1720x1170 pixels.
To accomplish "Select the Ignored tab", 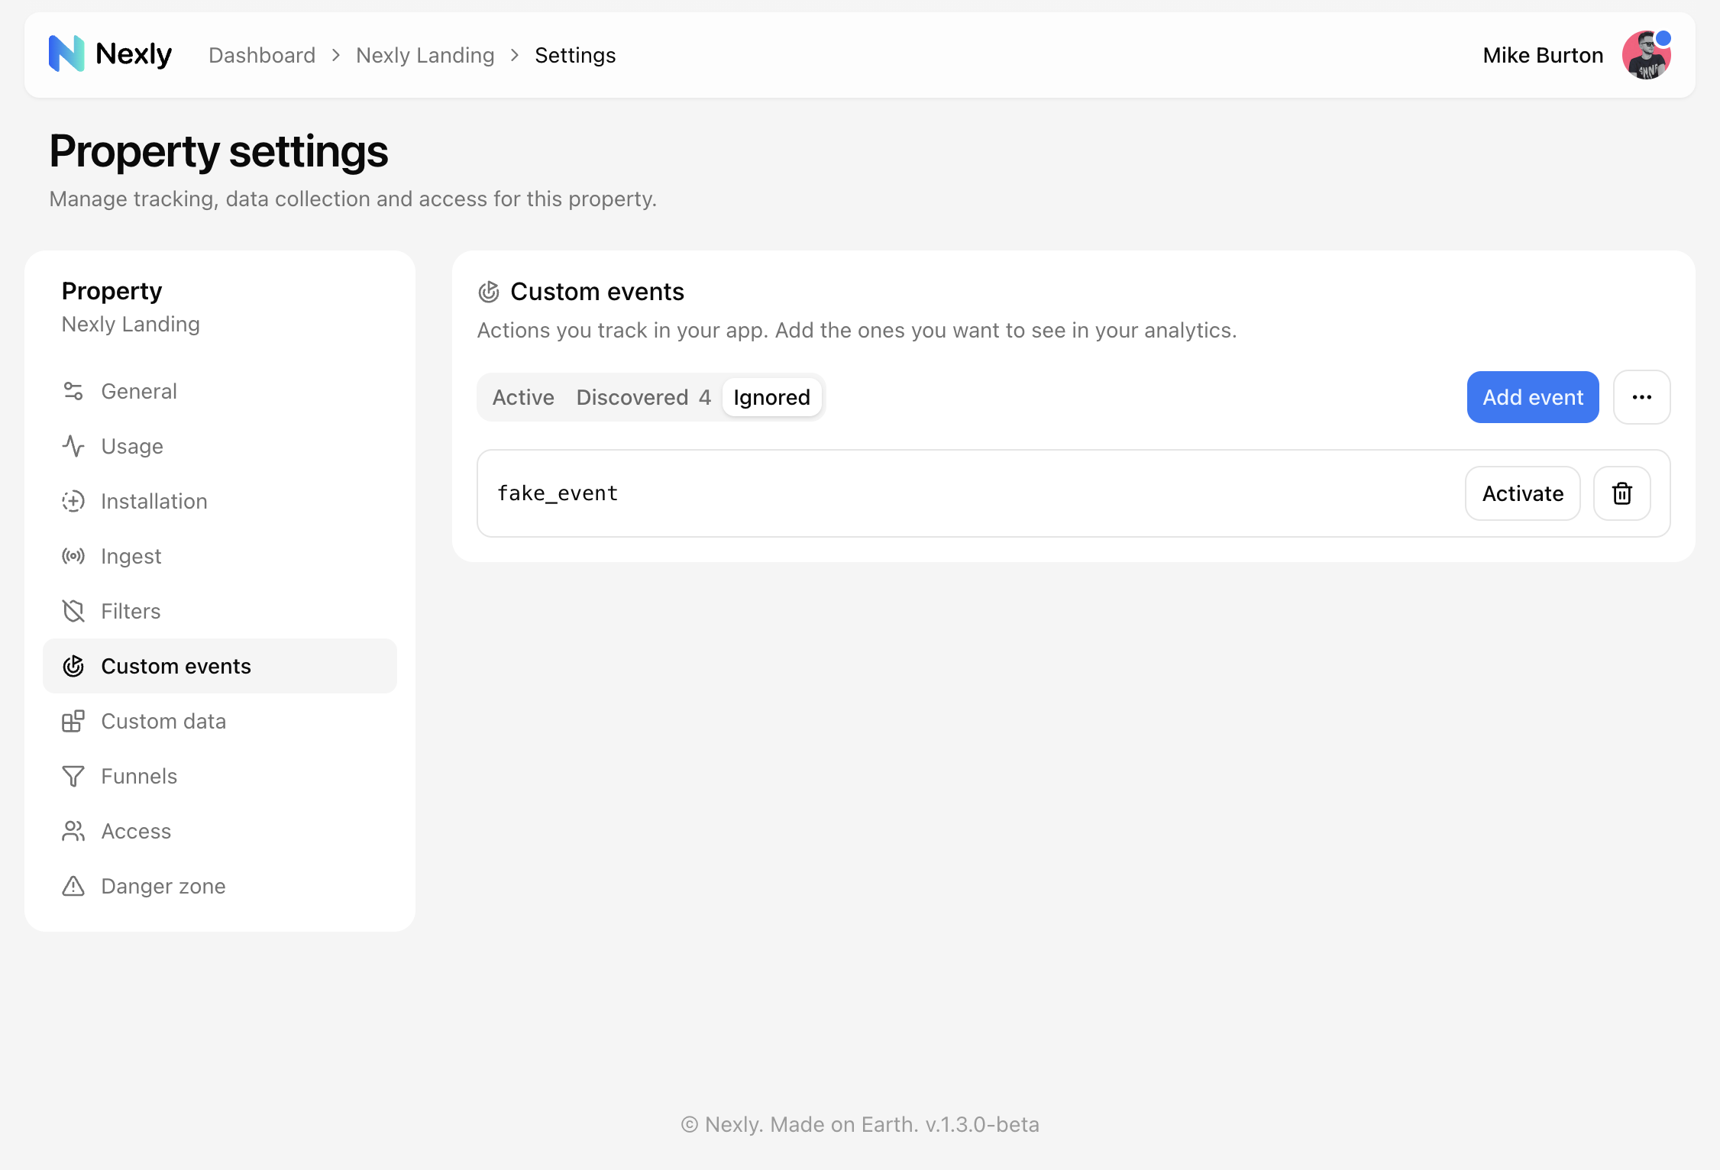I will [772, 397].
